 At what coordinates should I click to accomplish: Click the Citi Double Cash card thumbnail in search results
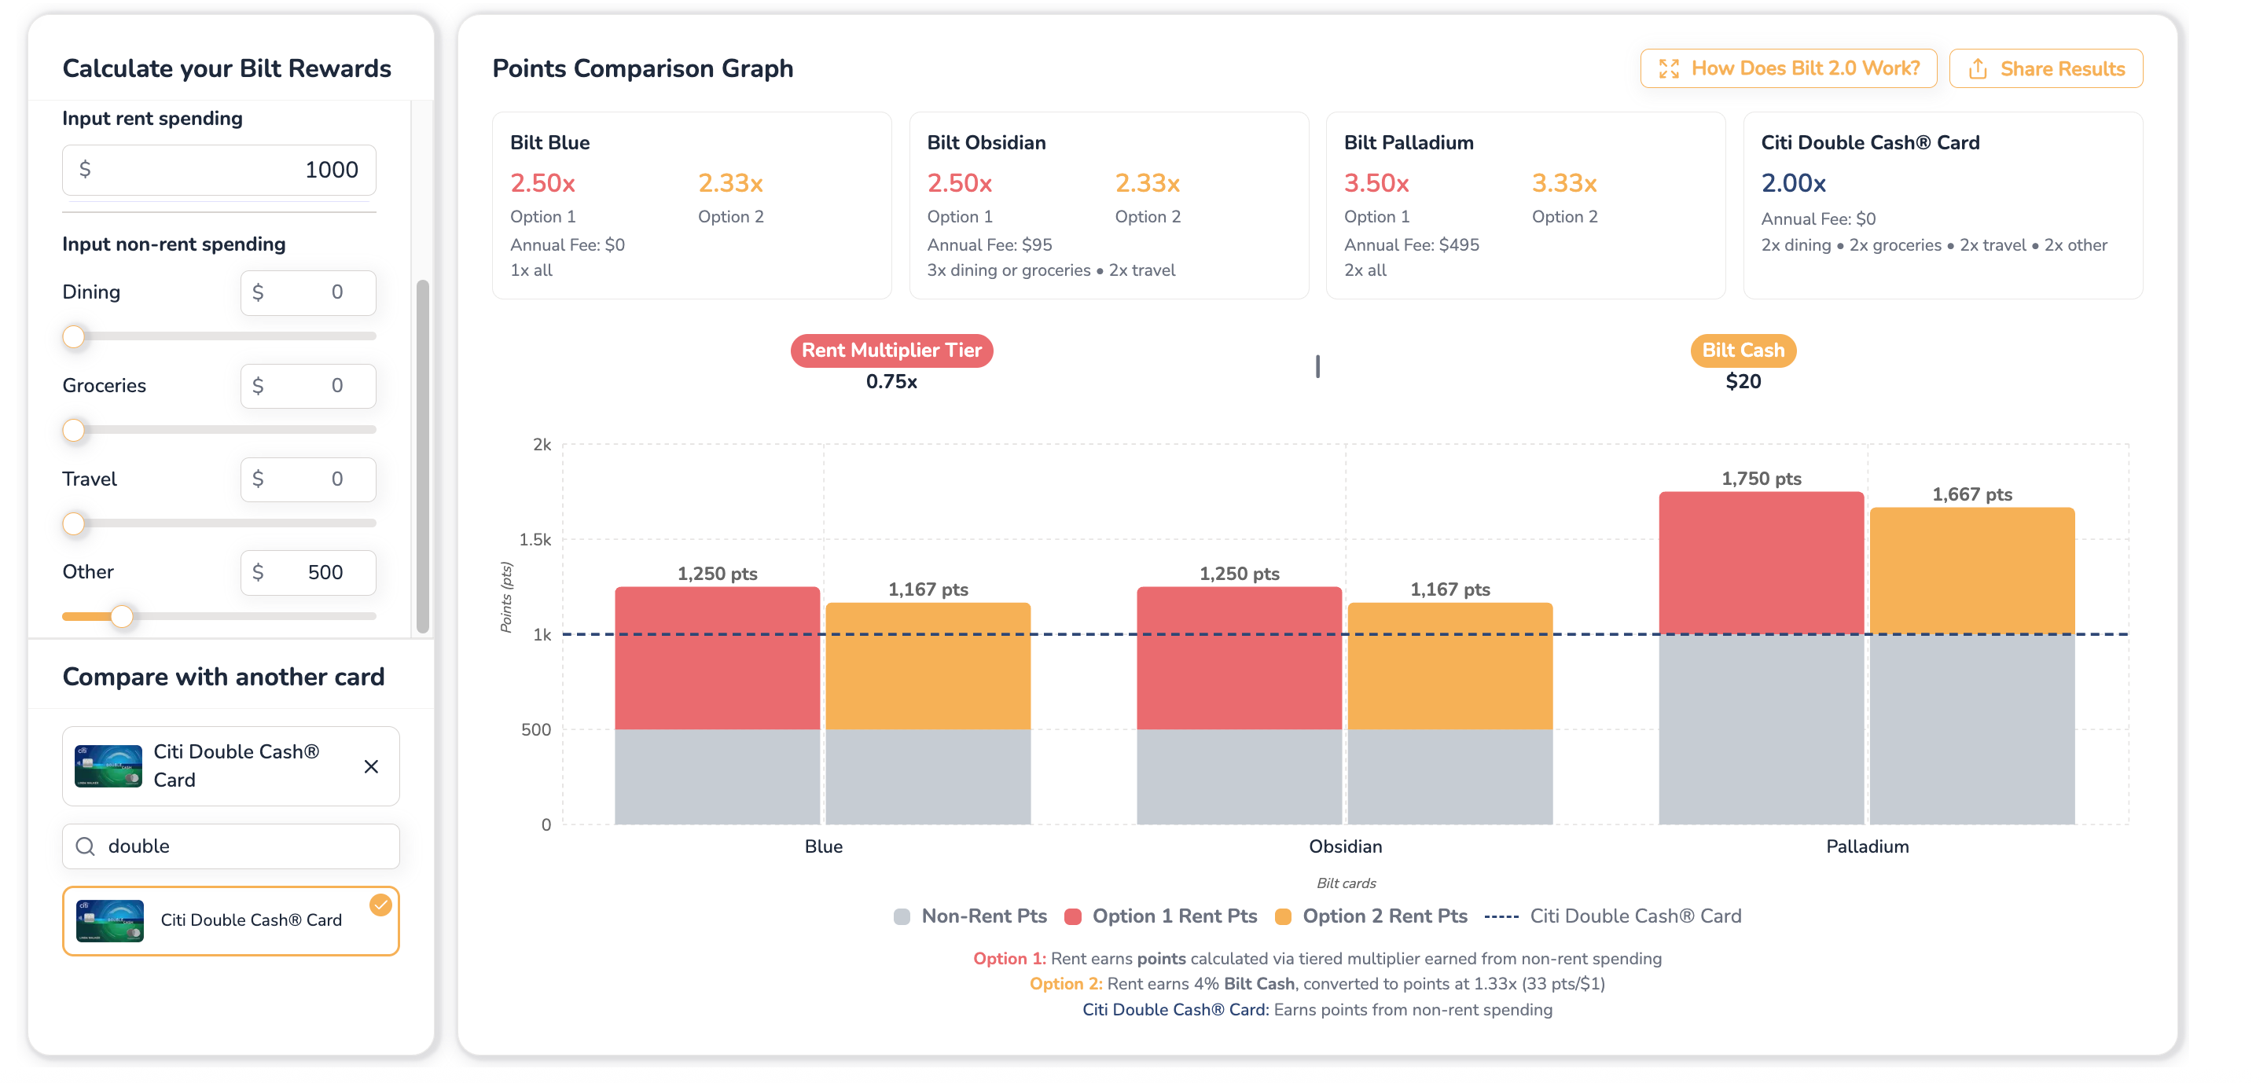(x=110, y=920)
